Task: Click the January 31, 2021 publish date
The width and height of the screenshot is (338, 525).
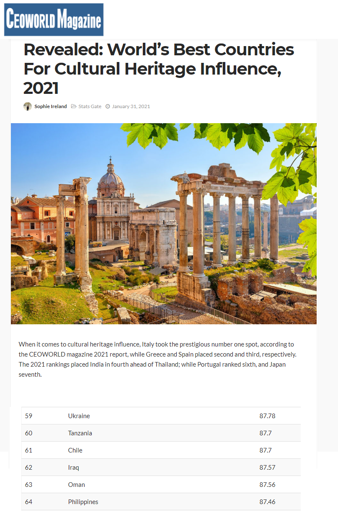Action: (131, 106)
